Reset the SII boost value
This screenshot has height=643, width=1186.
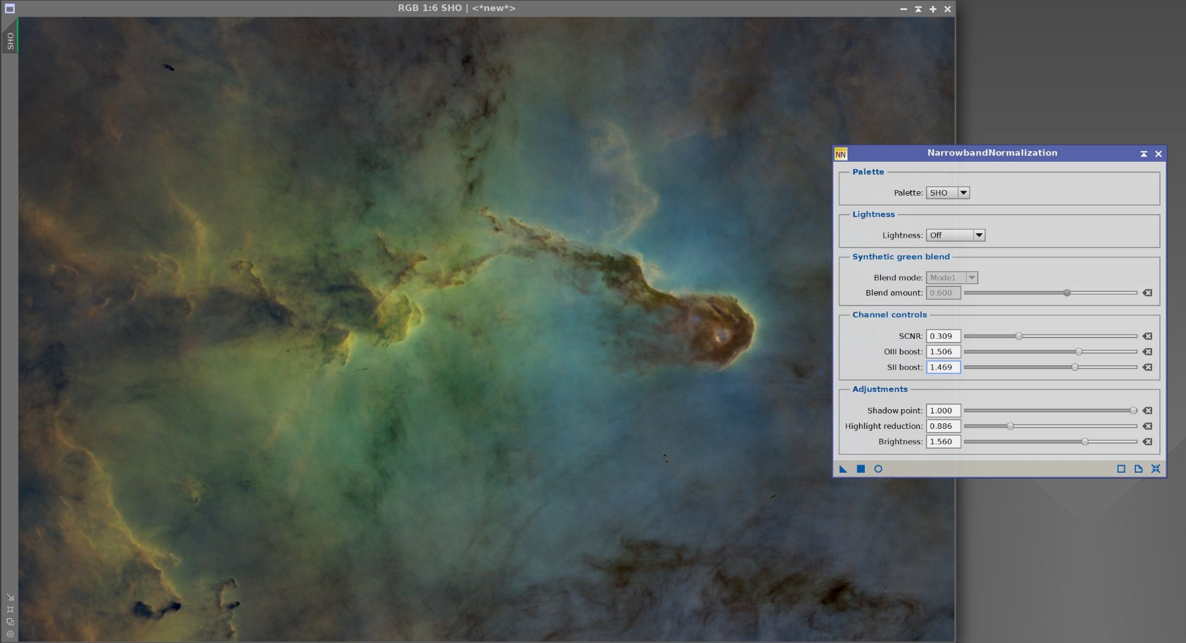[x=1147, y=367]
